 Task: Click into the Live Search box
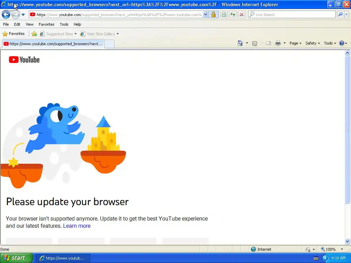click(292, 15)
